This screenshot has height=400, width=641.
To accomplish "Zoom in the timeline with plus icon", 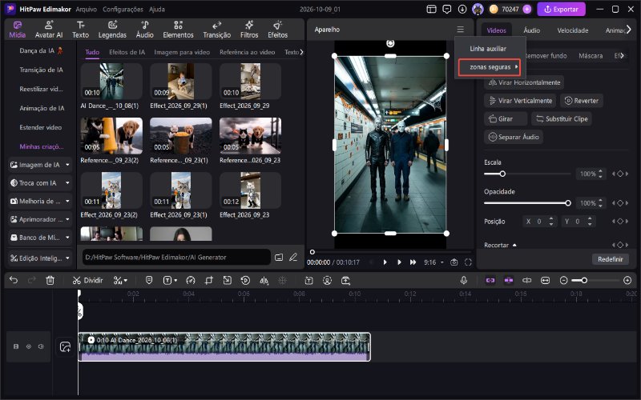I will click(x=627, y=281).
